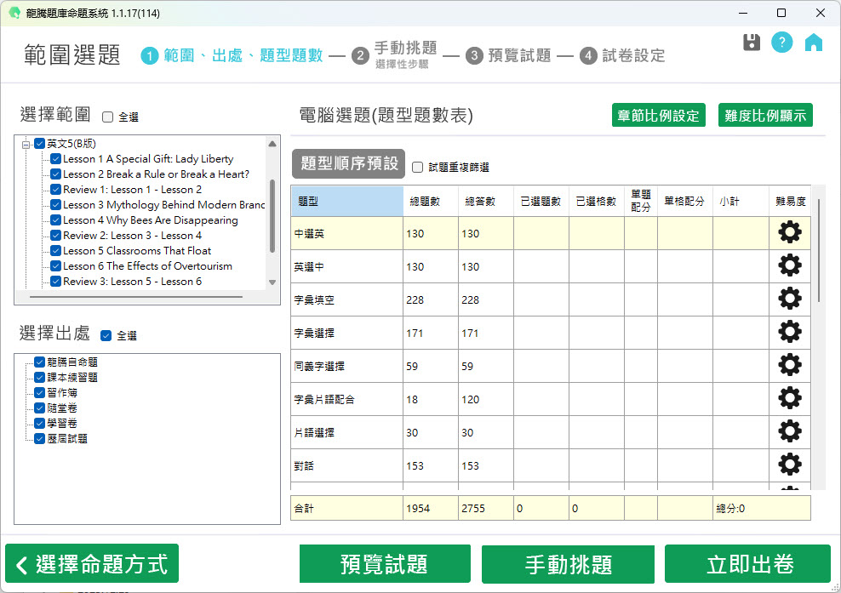Uncheck 英文5(B版) root checkbox
This screenshot has height=593, width=841.
coord(40,144)
